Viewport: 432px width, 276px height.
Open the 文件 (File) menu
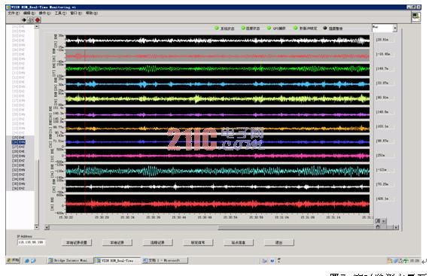[14, 13]
